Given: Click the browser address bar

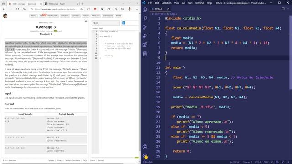Looking at the screenshot, I should point(56,9).
